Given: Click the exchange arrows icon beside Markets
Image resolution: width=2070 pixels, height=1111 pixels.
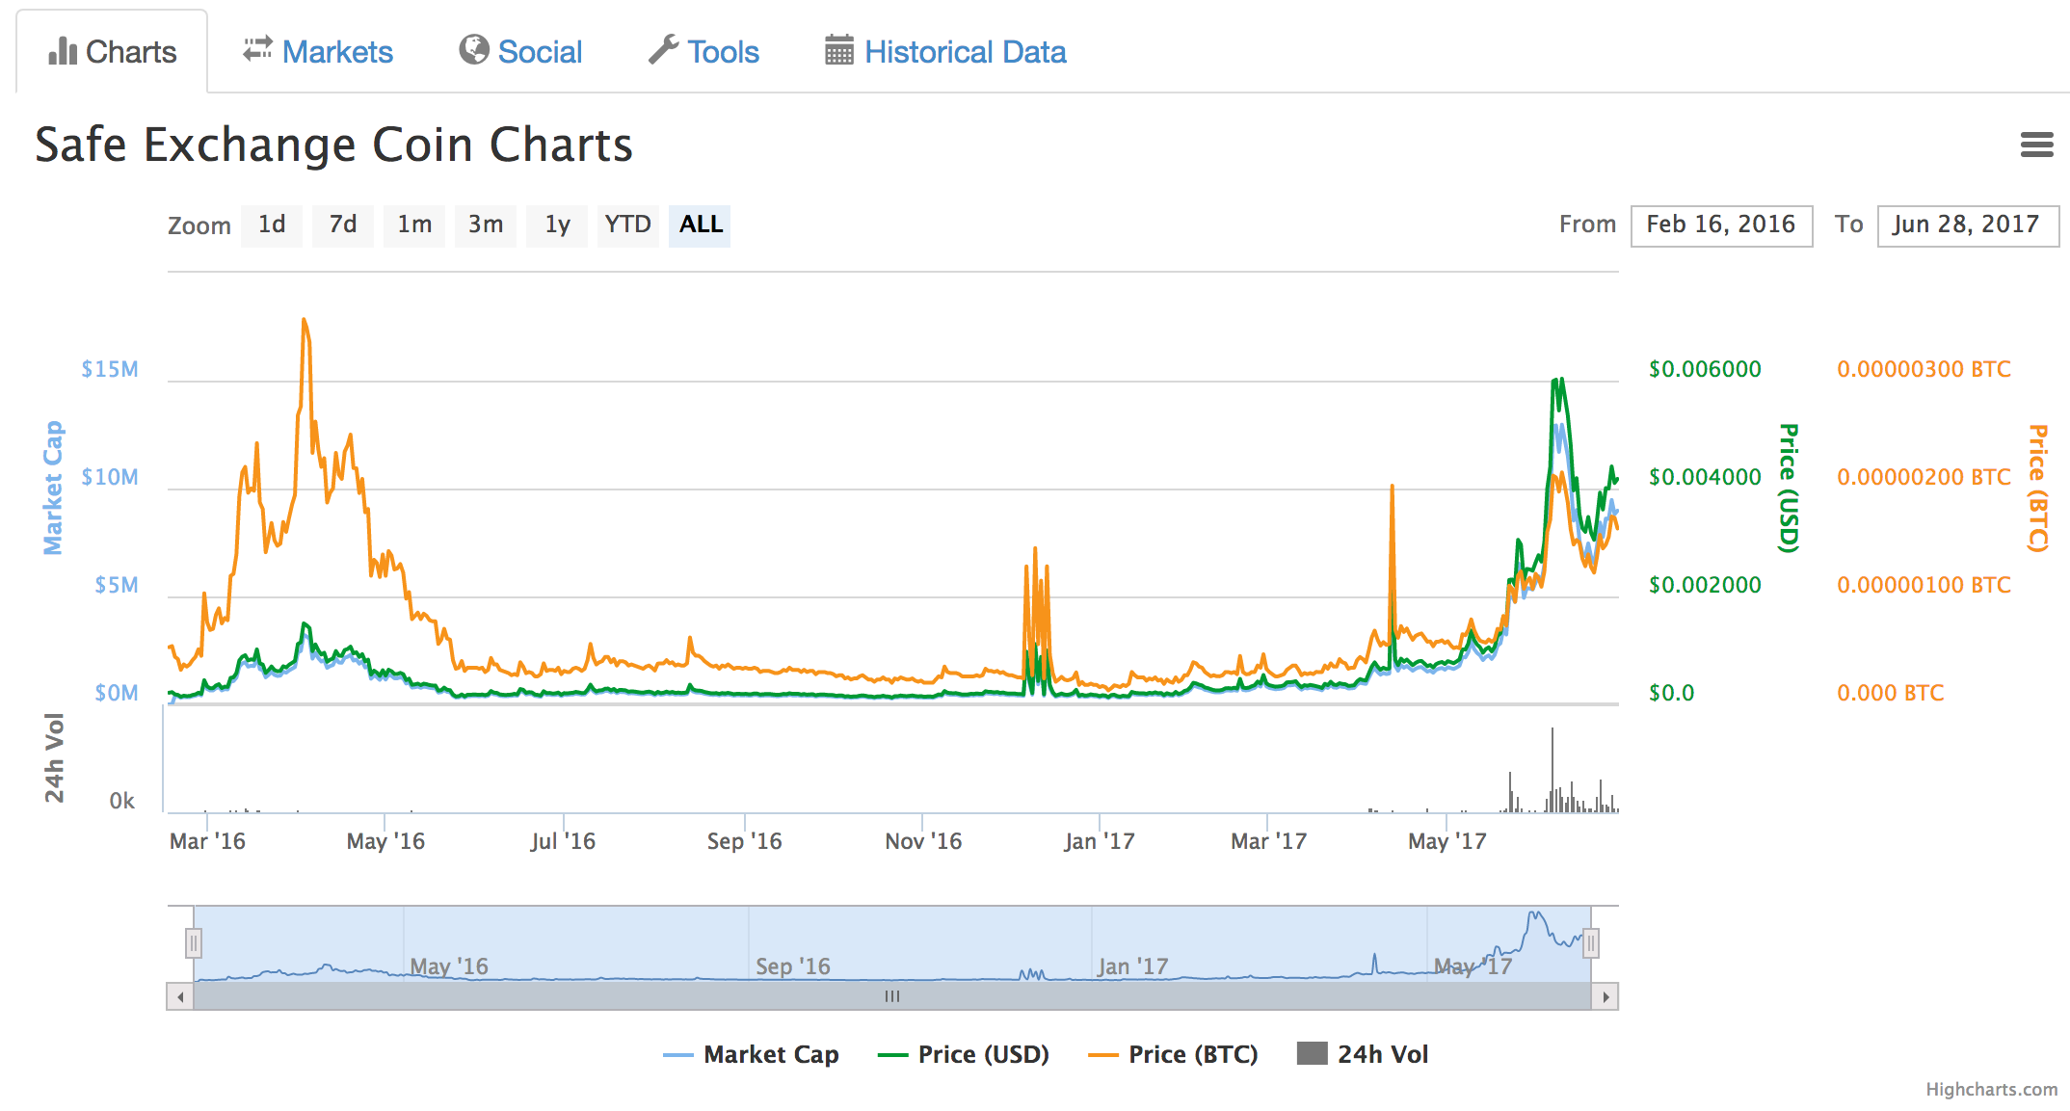Looking at the screenshot, I should 257,48.
